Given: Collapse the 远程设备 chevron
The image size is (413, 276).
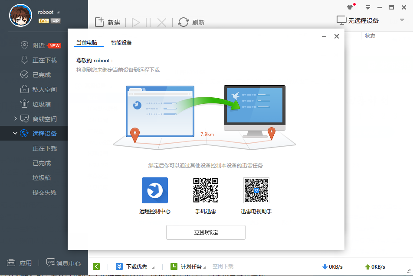Looking at the screenshot, I should (x=15, y=133).
